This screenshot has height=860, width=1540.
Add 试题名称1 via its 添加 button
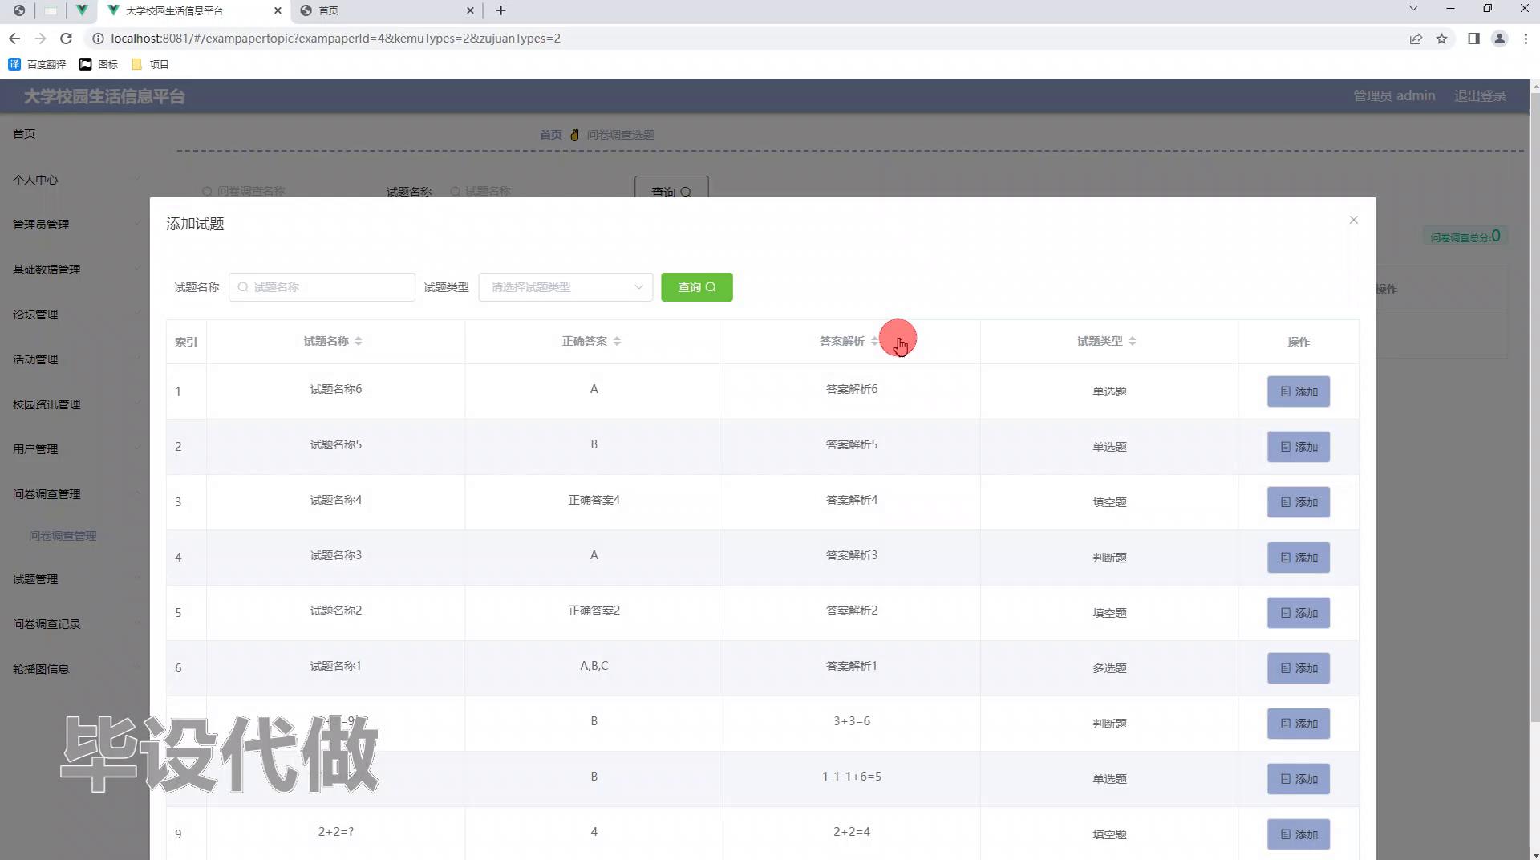(1298, 668)
